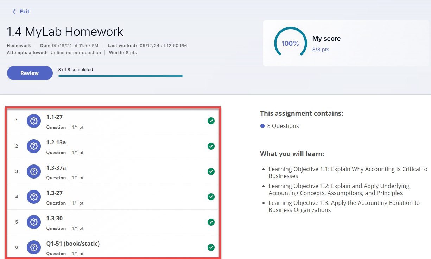This screenshot has height=259, width=431.
Task: Click the 1/1 pt label under 1.3-30
Action: pyautogui.click(x=78, y=228)
